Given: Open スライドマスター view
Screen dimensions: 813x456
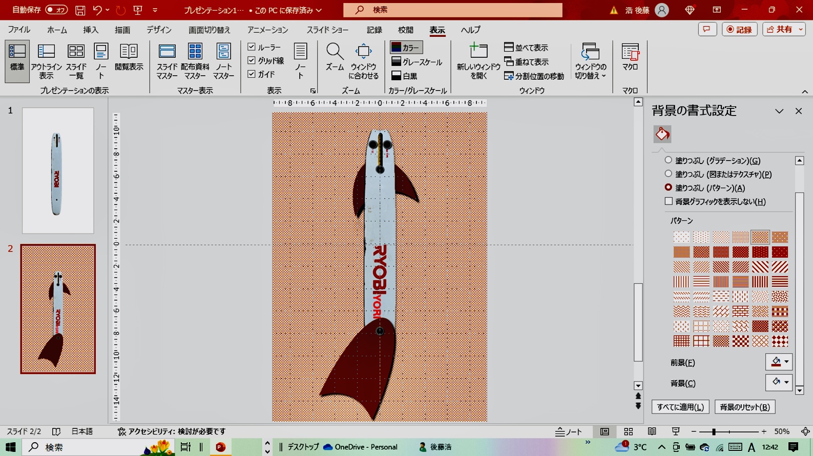Looking at the screenshot, I should tap(167, 61).
